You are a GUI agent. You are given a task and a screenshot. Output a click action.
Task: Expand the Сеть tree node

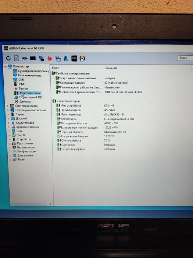(x=9, y=131)
